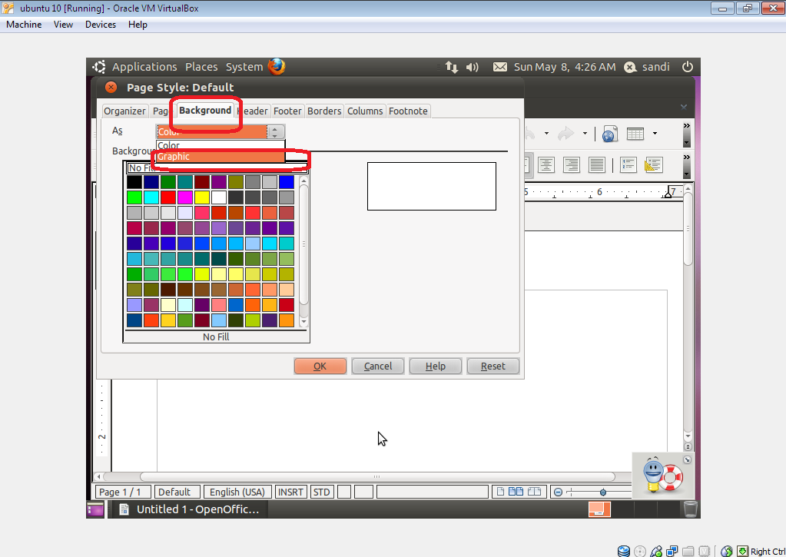The width and height of the screenshot is (786, 557).
Task: Click VirtualBox network adapters icon
Action: coord(672,551)
